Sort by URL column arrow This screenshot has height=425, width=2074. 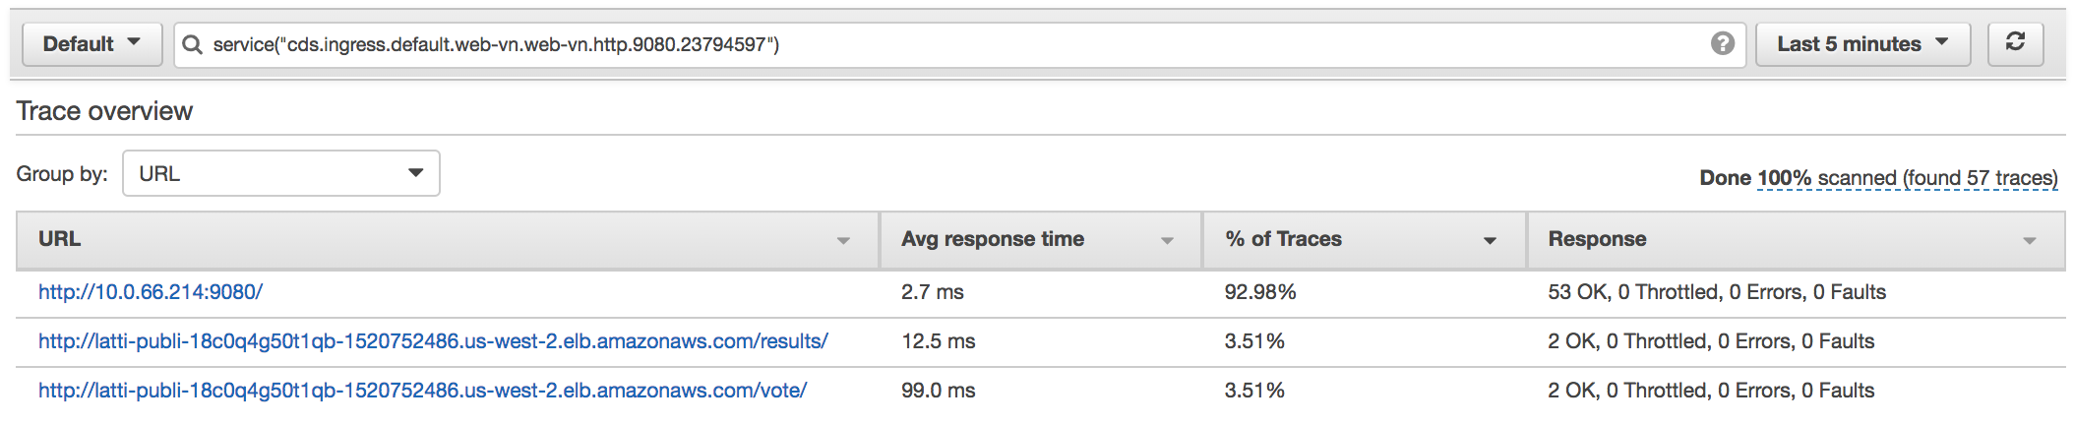tap(843, 240)
